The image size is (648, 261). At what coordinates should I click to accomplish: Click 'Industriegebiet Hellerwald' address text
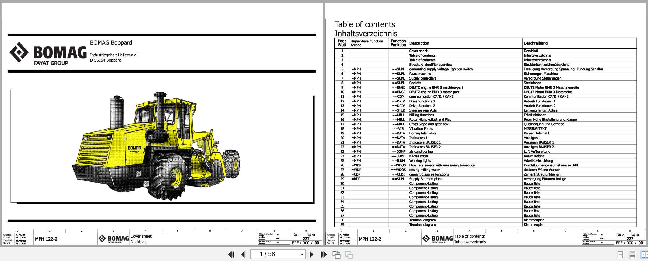tap(113, 55)
